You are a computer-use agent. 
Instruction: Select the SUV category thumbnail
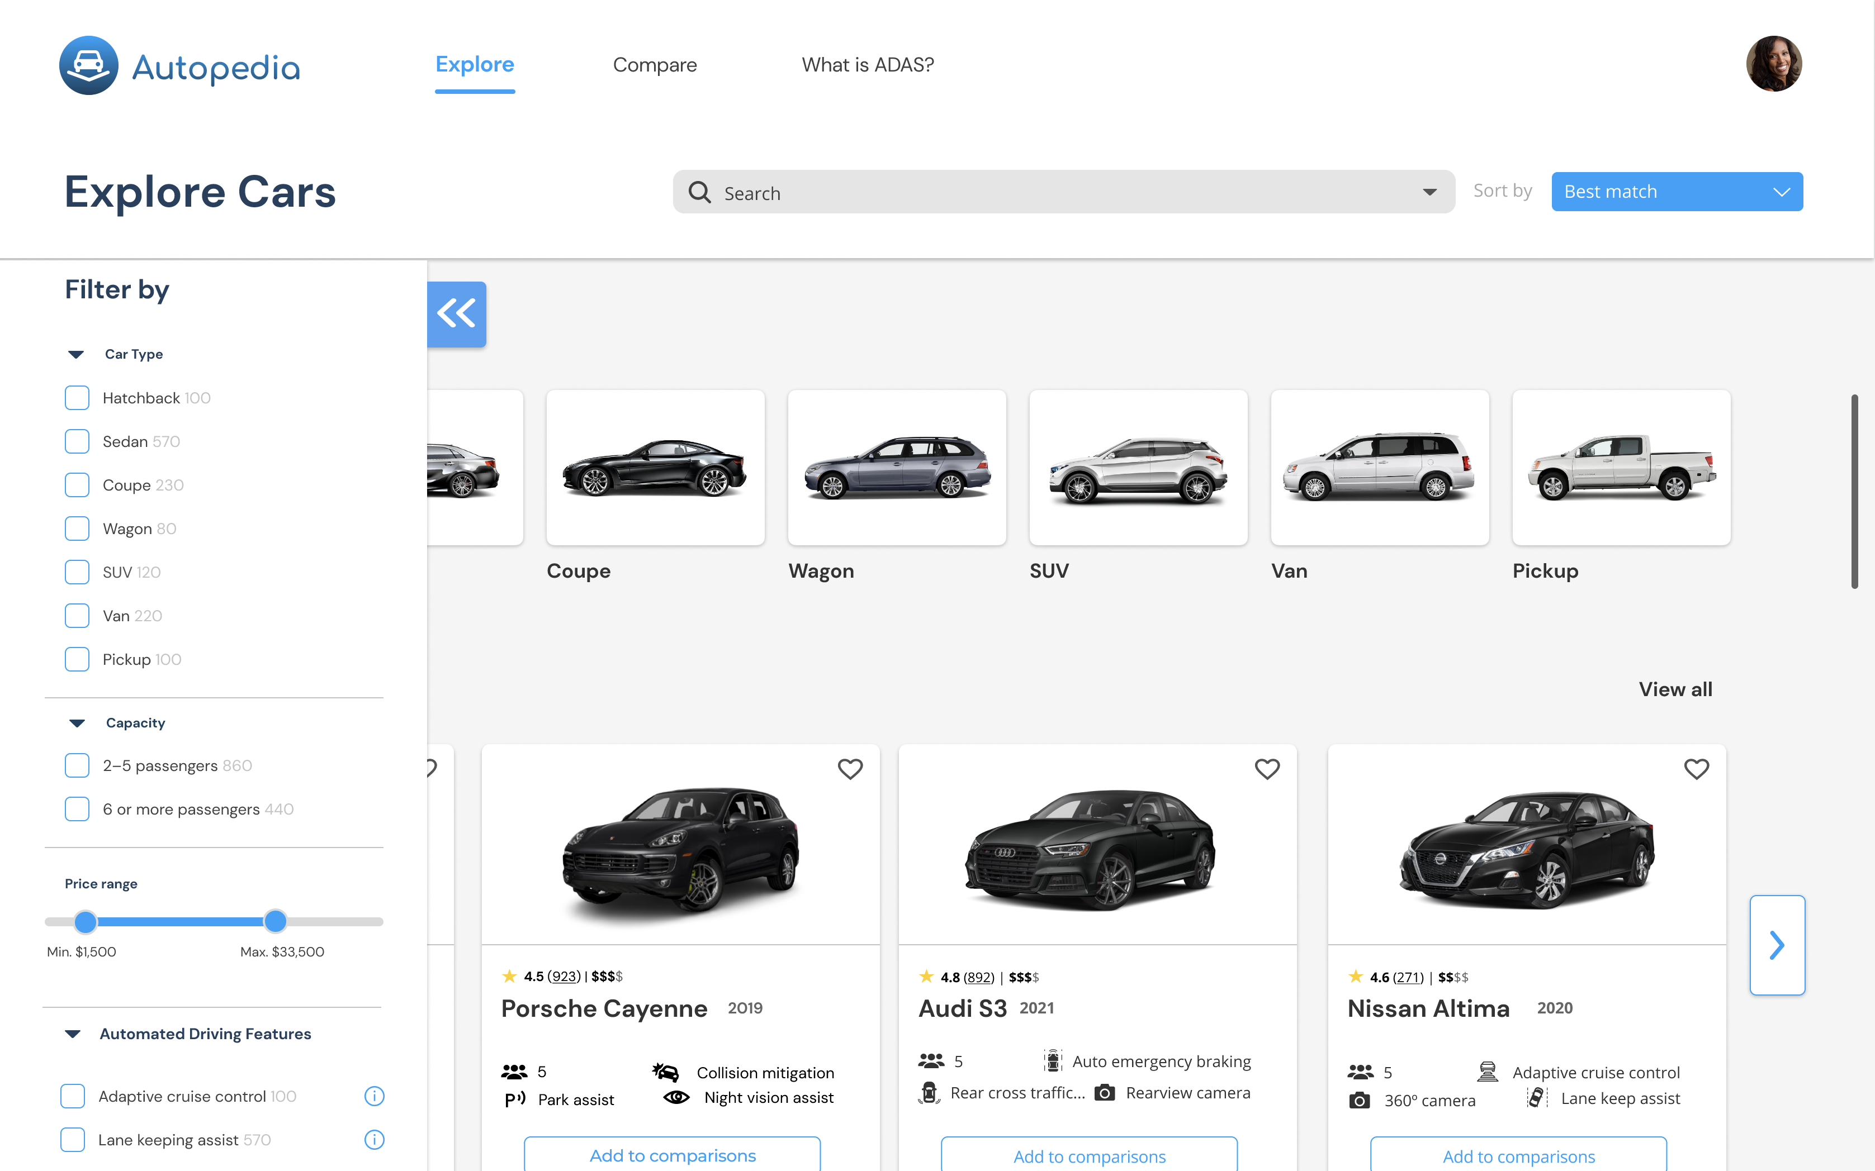pos(1138,468)
